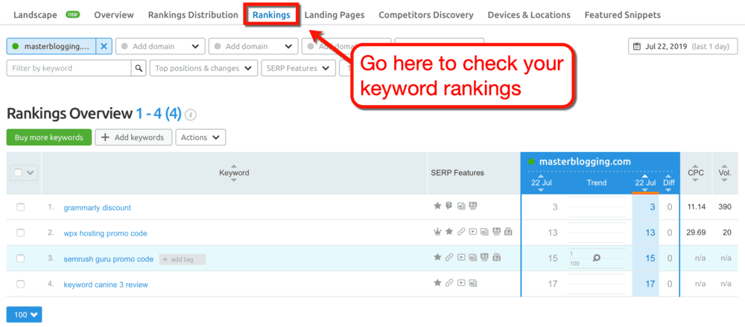Open the Devices & Locations tab

coord(529,15)
